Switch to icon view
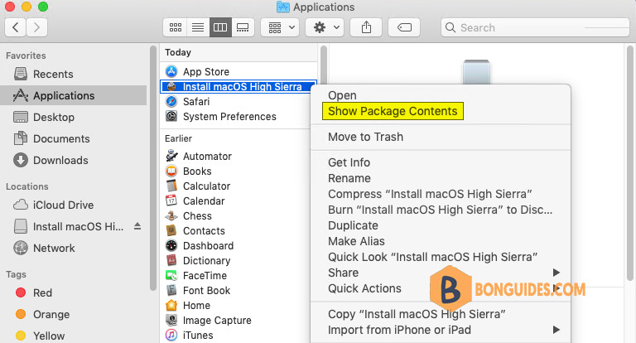Viewport: 636px width, 343px height. (x=176, y=27)
